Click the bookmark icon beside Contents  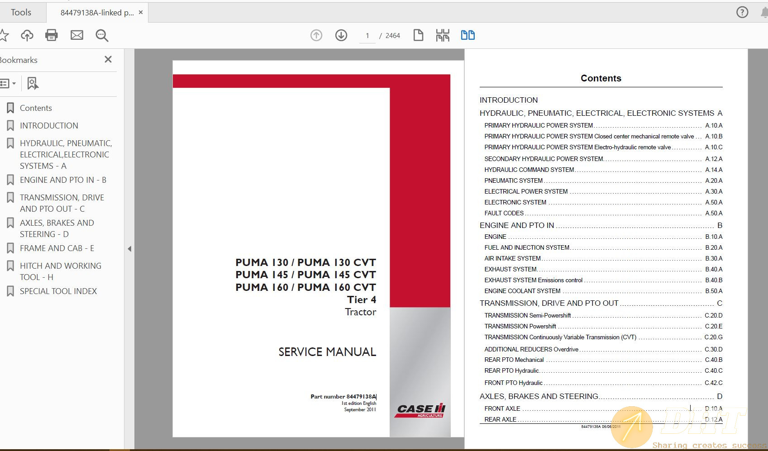10,108
